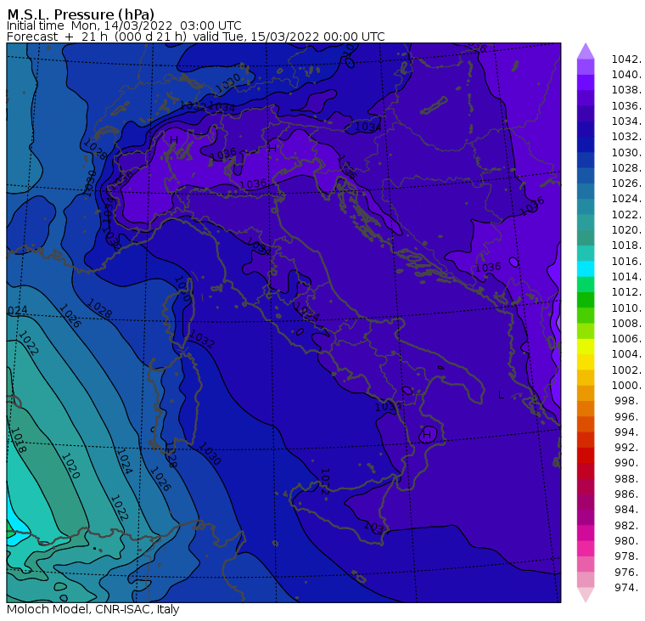645x621 pixels.
Task: Click the 1038. legend value
Action: coord(626,90)
